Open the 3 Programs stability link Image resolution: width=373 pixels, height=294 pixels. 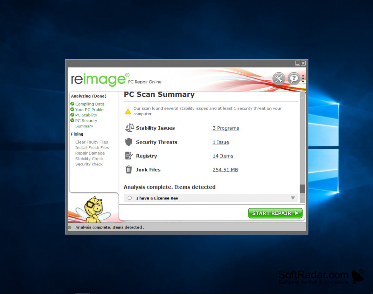pyautogui.click(x=226, y=128)
